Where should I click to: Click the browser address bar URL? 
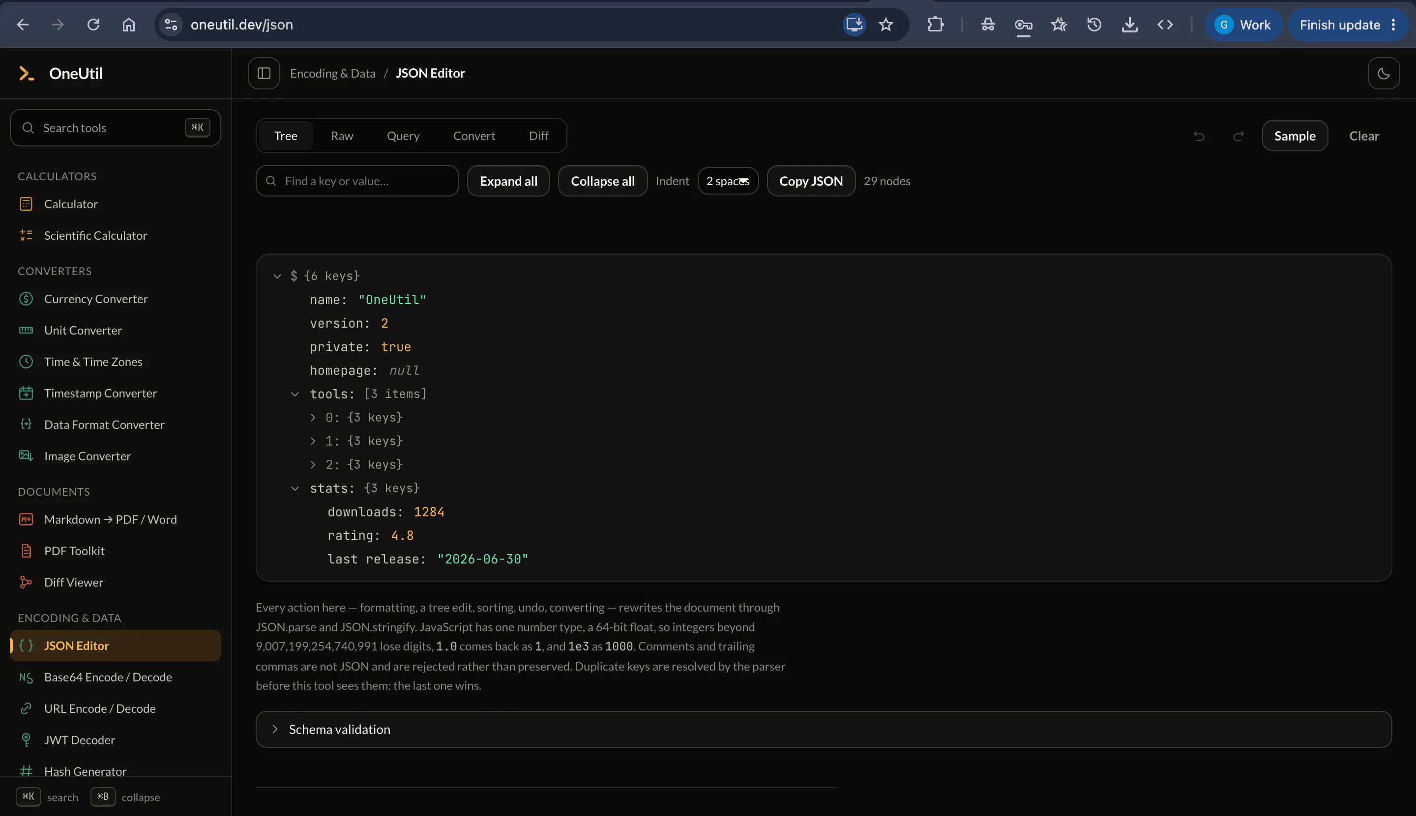[242, 25]
